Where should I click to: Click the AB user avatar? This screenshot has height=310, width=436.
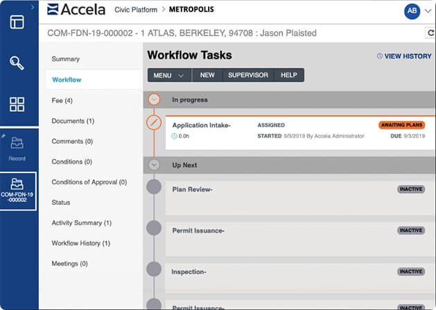click(x=412, y=11)
